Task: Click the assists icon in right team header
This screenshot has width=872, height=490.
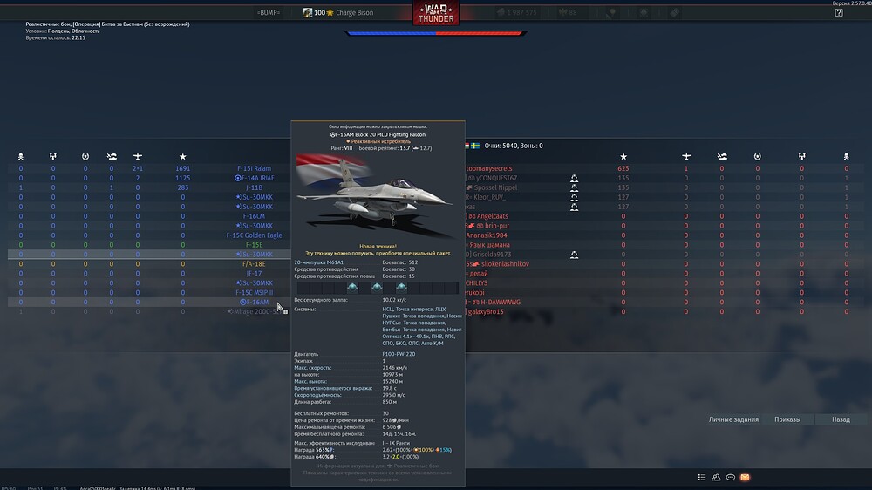Action: [801, 157]
